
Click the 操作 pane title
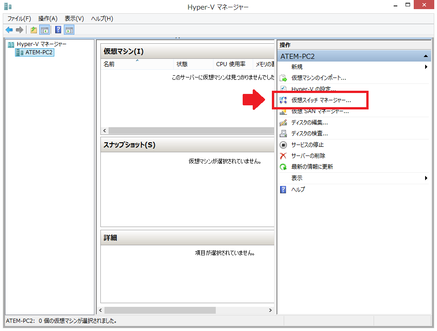tap(285, 45)
